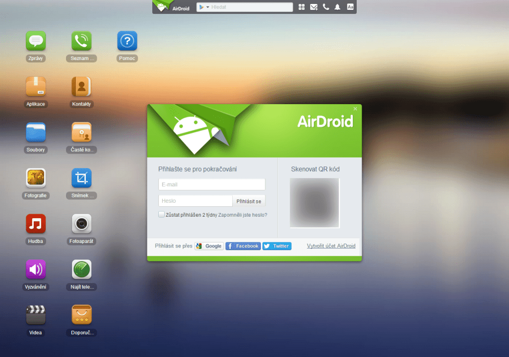
Task: Open the Časté kontakty icon
Action: click(81, 132)
